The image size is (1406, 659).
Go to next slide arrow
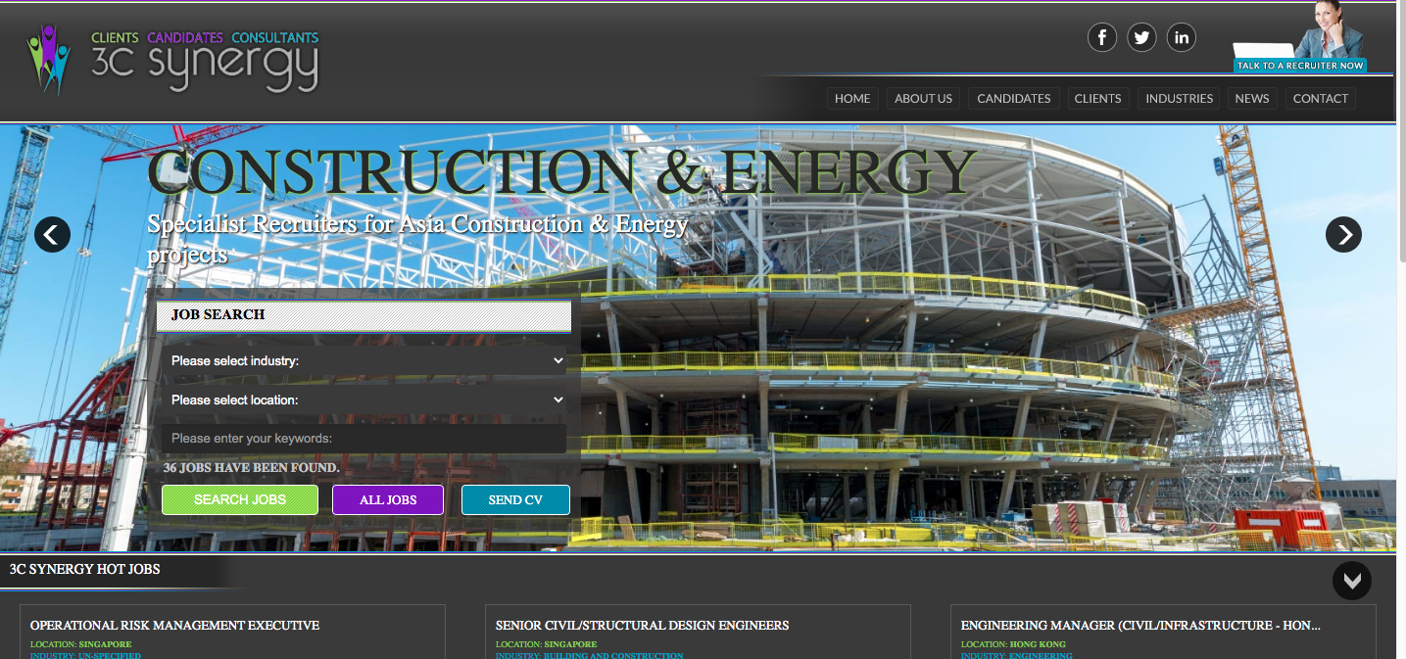click(1343, 234)
